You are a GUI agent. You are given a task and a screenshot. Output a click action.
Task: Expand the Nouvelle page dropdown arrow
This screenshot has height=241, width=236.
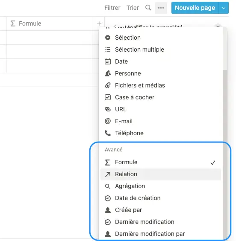tap(224, 8)
